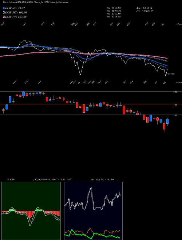Screen dimensions: 182x240
Task: Click the ADX (14 day) values text
Action: 102,179
